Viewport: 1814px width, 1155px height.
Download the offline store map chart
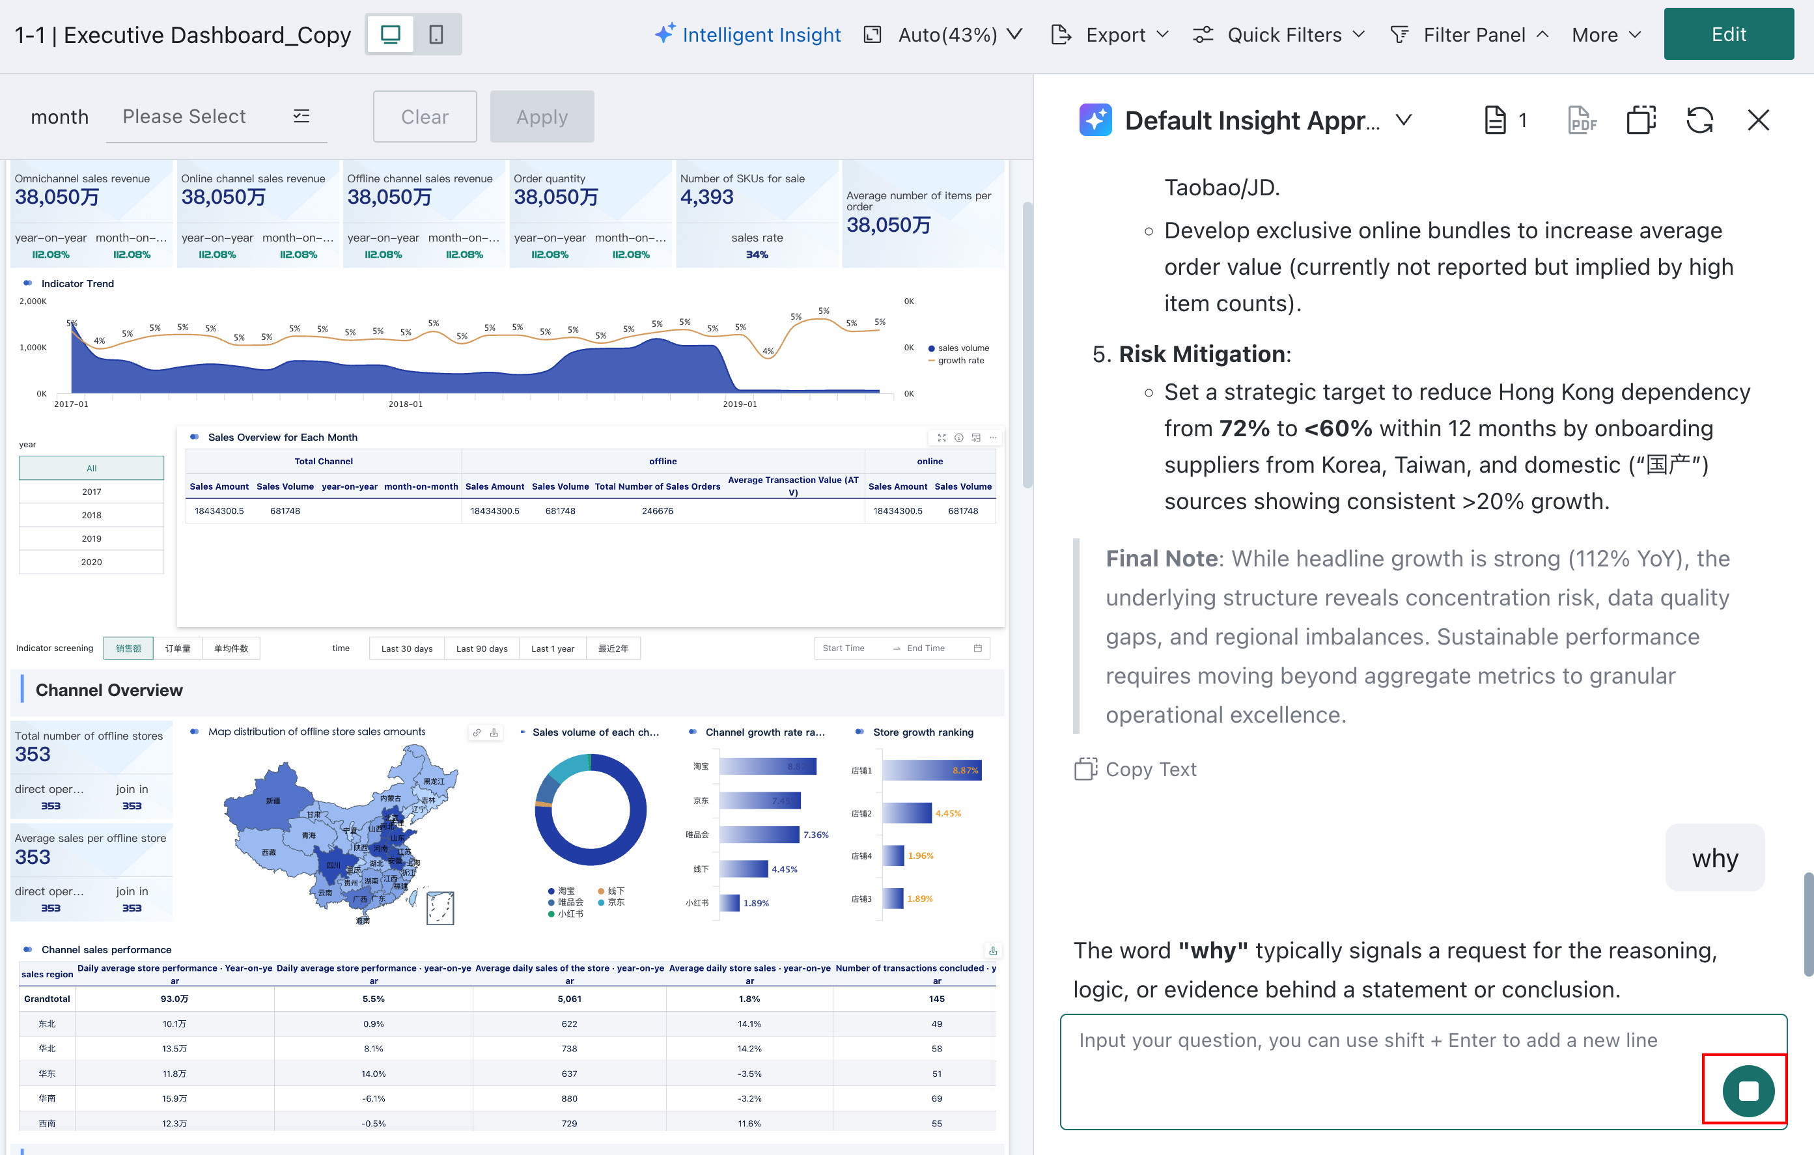pyautogui.click(x=494, y=732)
